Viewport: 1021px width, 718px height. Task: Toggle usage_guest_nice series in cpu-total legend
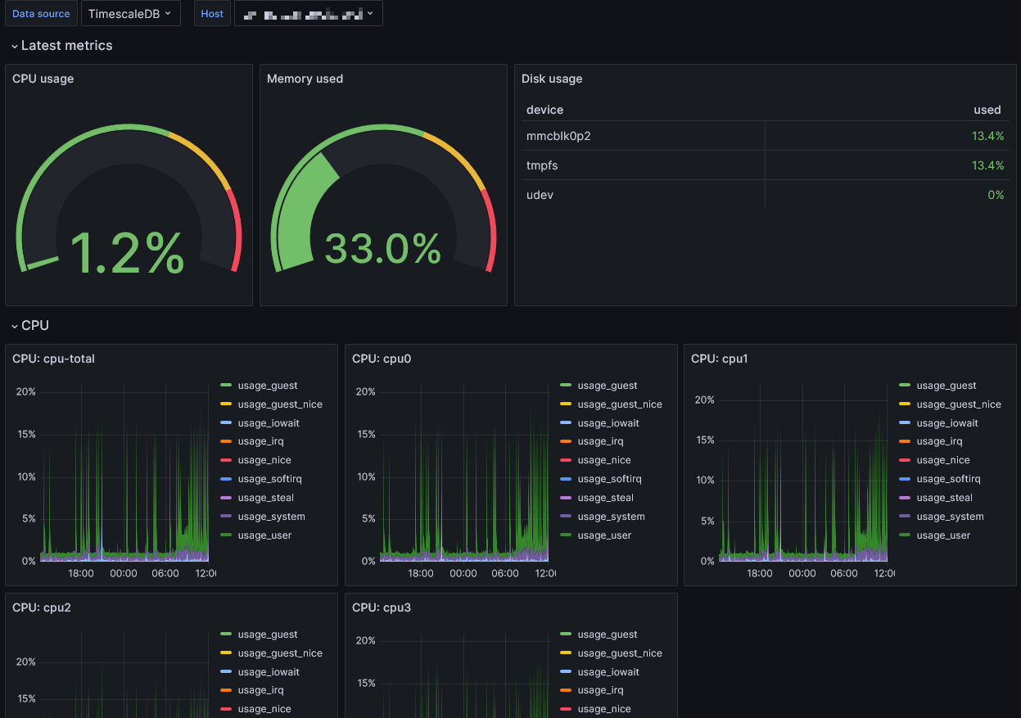[280, 404]
